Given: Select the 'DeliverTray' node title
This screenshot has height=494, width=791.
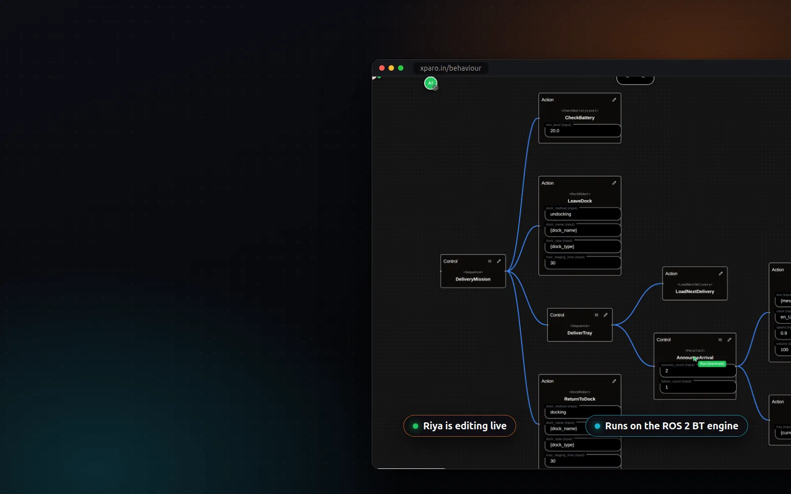Looking at the screenshot, I should [580, 333].
